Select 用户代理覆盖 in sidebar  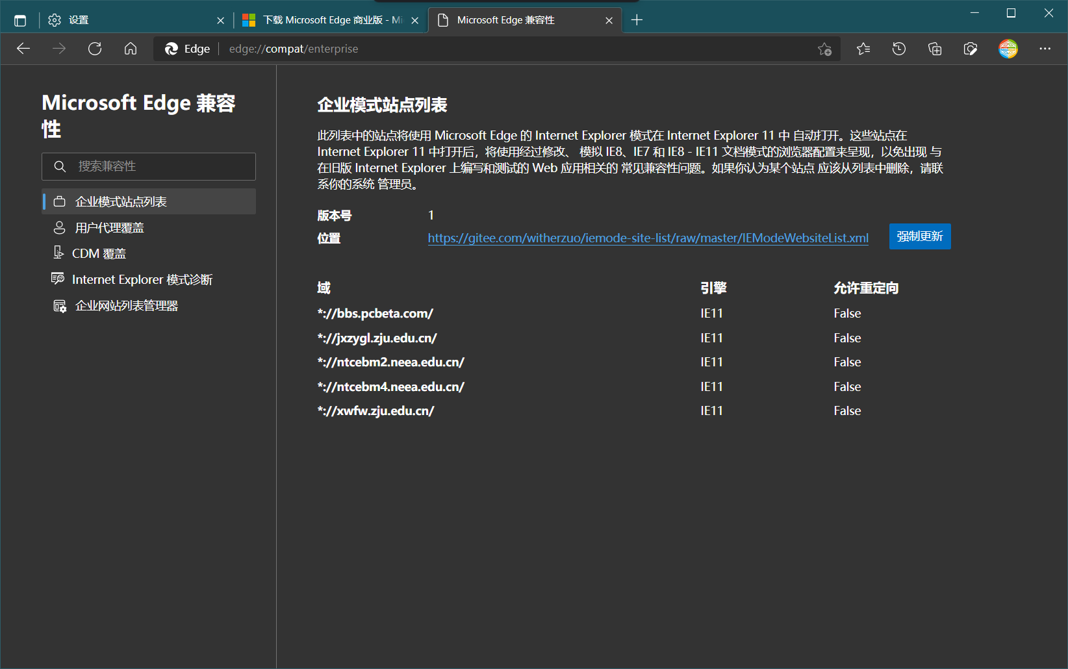109,228
